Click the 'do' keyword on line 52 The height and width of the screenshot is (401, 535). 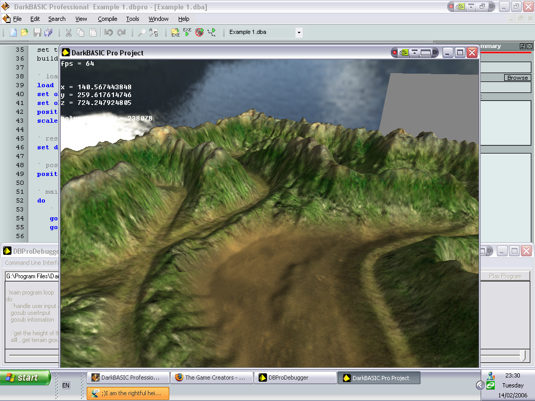41,200
